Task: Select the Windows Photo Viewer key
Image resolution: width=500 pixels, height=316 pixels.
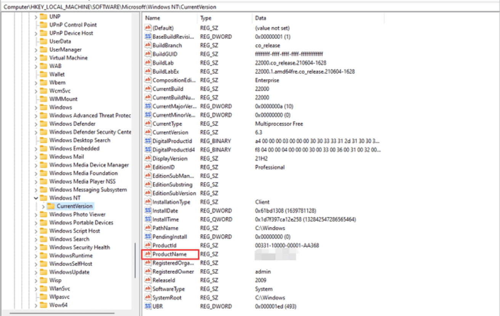Action: (x=77, y=214)
